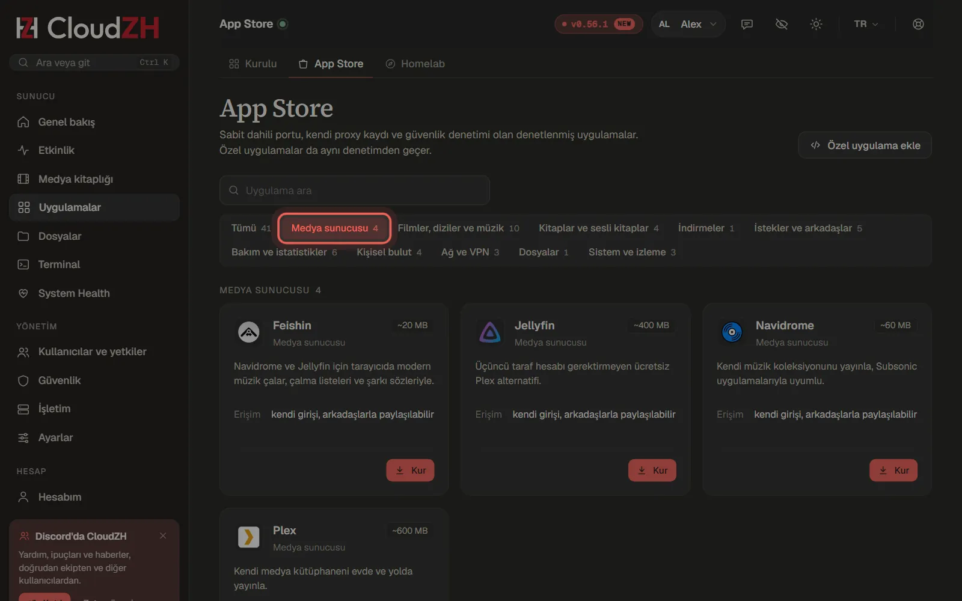The image size is (962, 601).
Task: Open the 'Ara veya git' quick search
Action: 94,63
